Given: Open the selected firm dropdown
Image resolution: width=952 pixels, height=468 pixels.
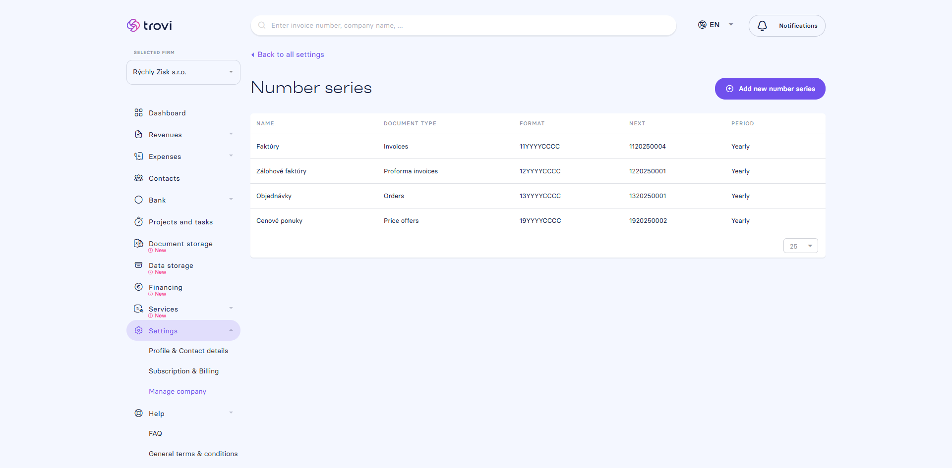Looking at the screenshot, I should click(x=183, y=72).
